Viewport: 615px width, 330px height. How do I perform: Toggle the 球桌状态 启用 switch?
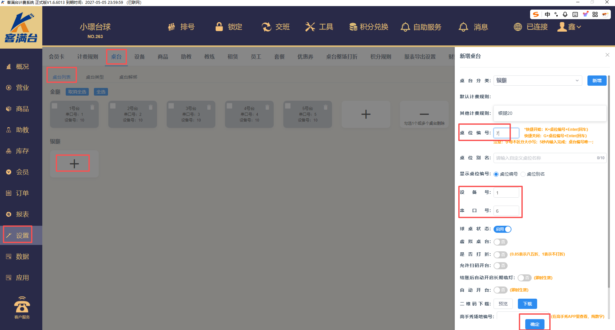[502, 229]
